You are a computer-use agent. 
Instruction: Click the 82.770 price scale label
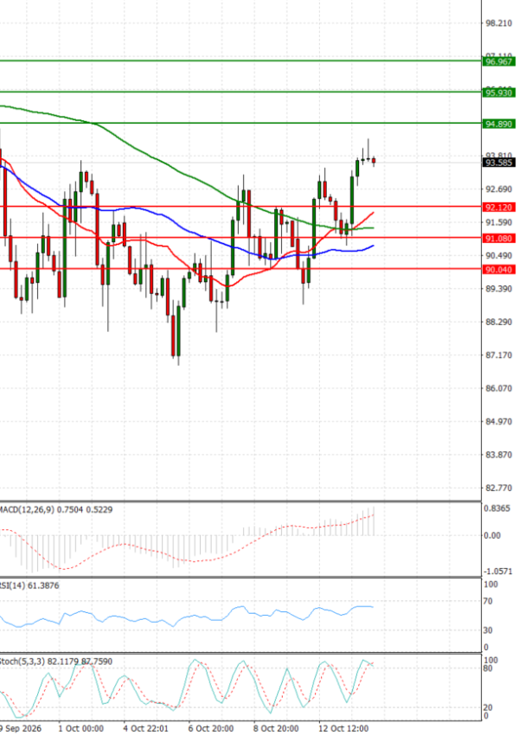tap(499, 488)
